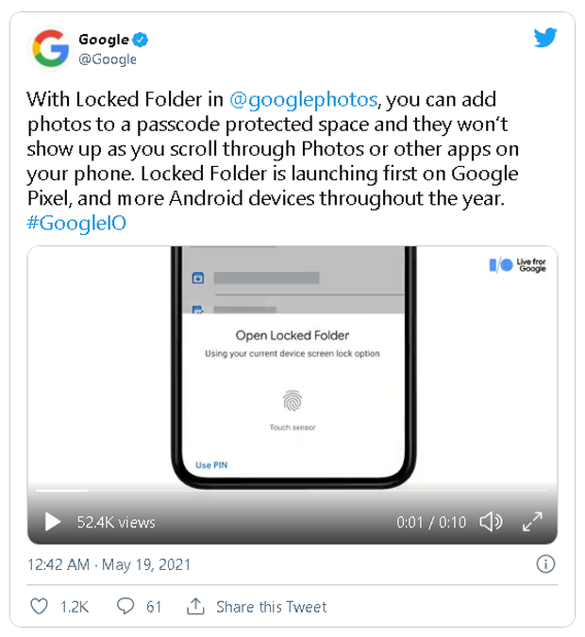The image size is (585, 637).
Task: Expand the video to fullscreen
Action: (x=532, y=522)
